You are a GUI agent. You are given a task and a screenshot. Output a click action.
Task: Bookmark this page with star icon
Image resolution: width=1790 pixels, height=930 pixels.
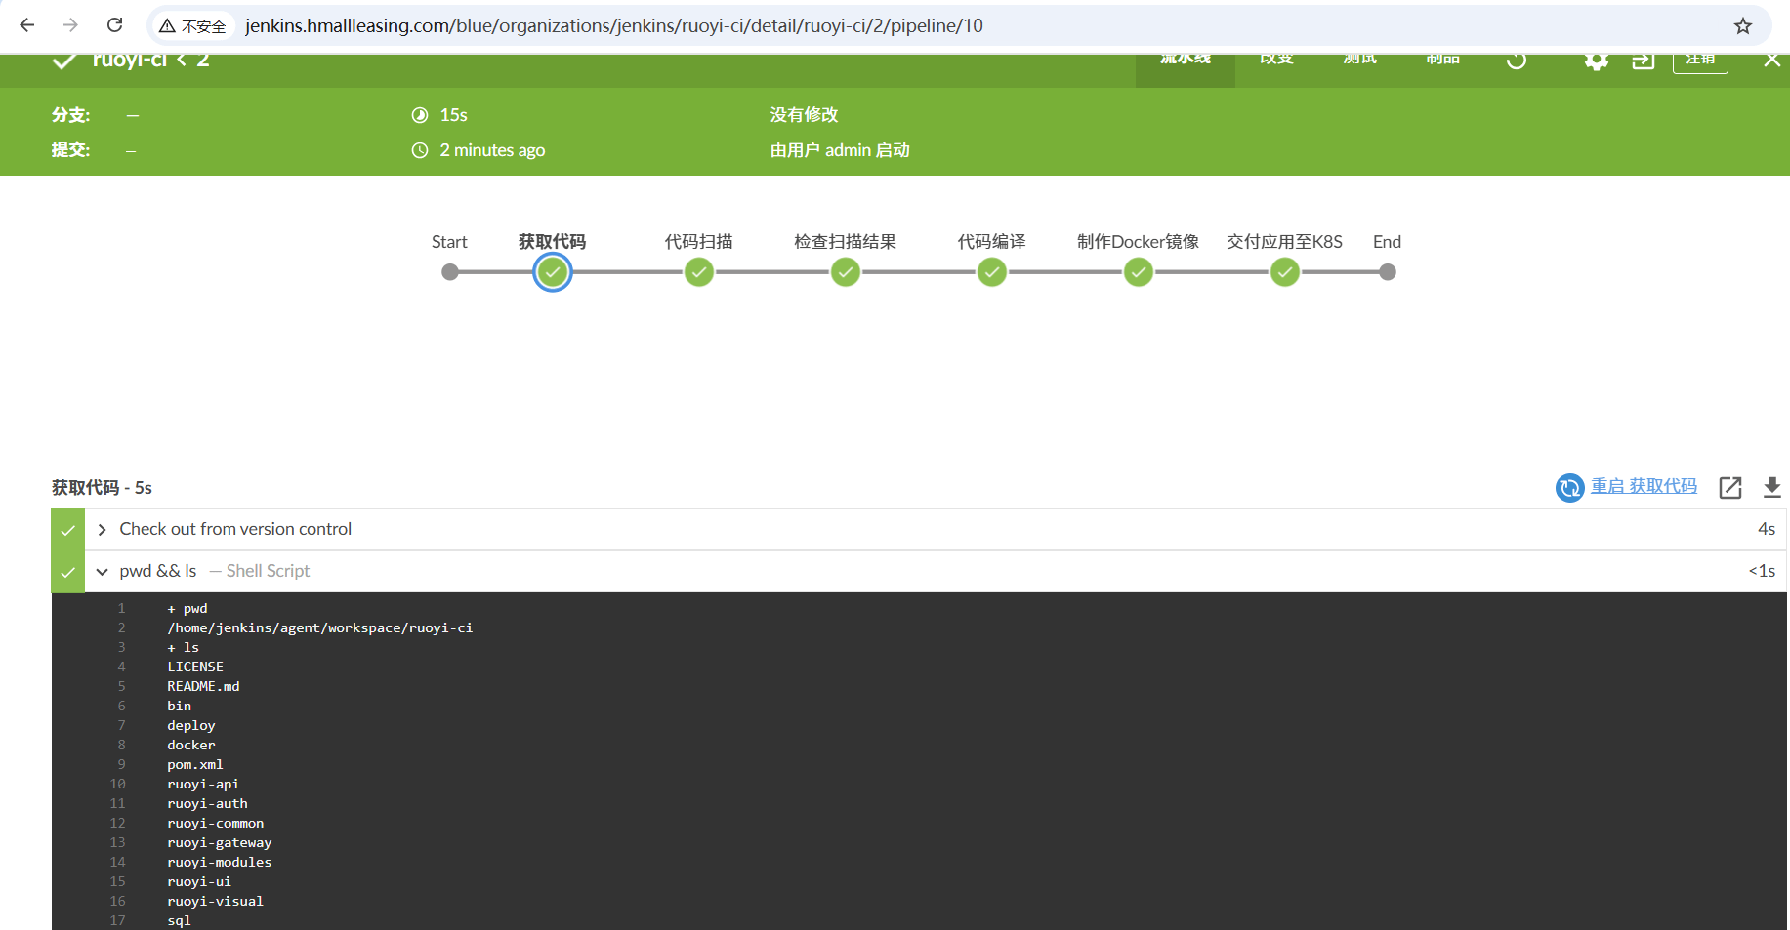click(x=1742, y=26)
